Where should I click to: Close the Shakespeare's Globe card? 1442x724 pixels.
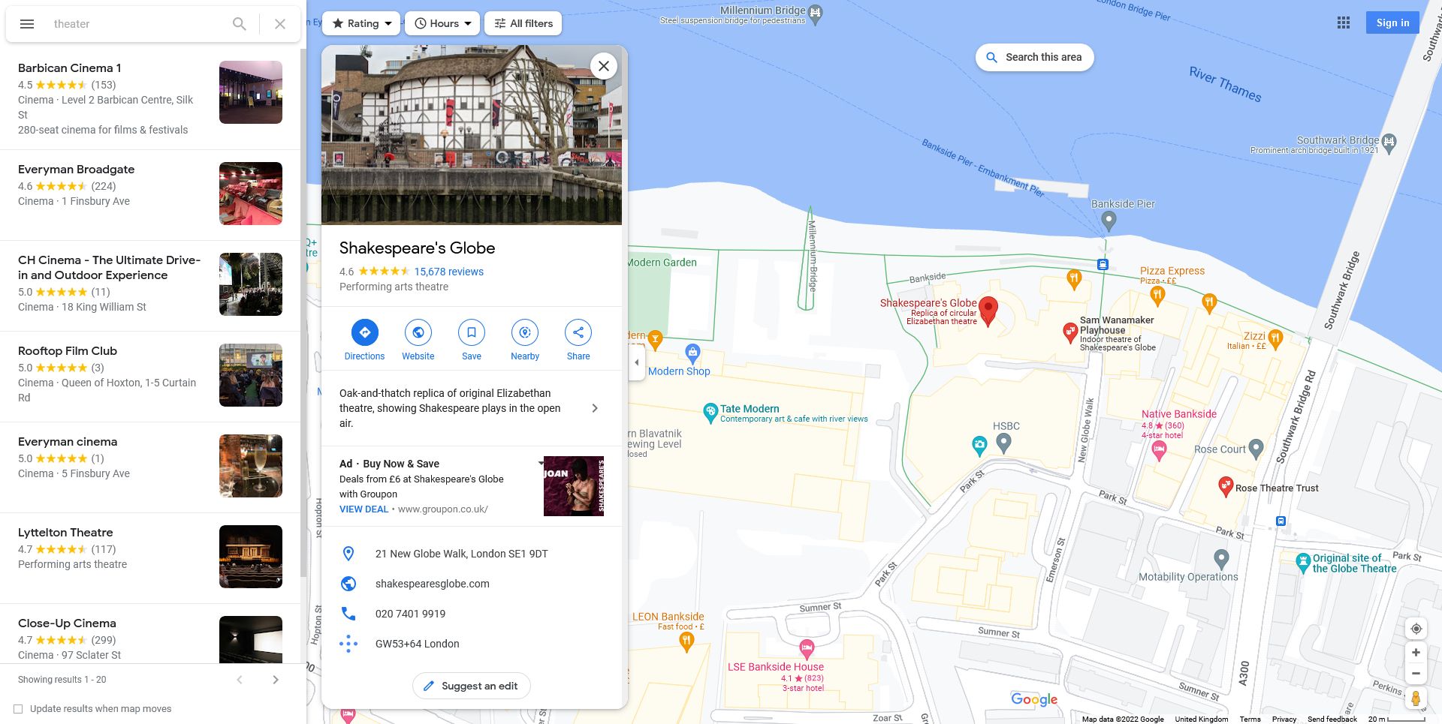pyautogui.click(x=604, y=66)
